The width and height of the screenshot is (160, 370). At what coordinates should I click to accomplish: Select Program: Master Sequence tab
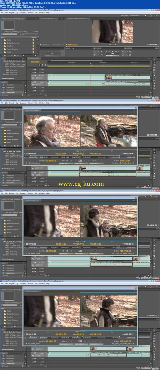tap(76, 19)
